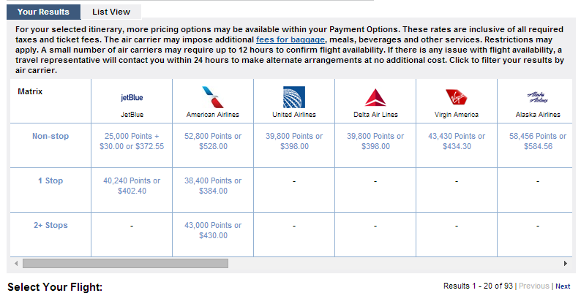Viewport: 581px width, 293px height.
Task: Open the Your Results tab
Action: 43,12
